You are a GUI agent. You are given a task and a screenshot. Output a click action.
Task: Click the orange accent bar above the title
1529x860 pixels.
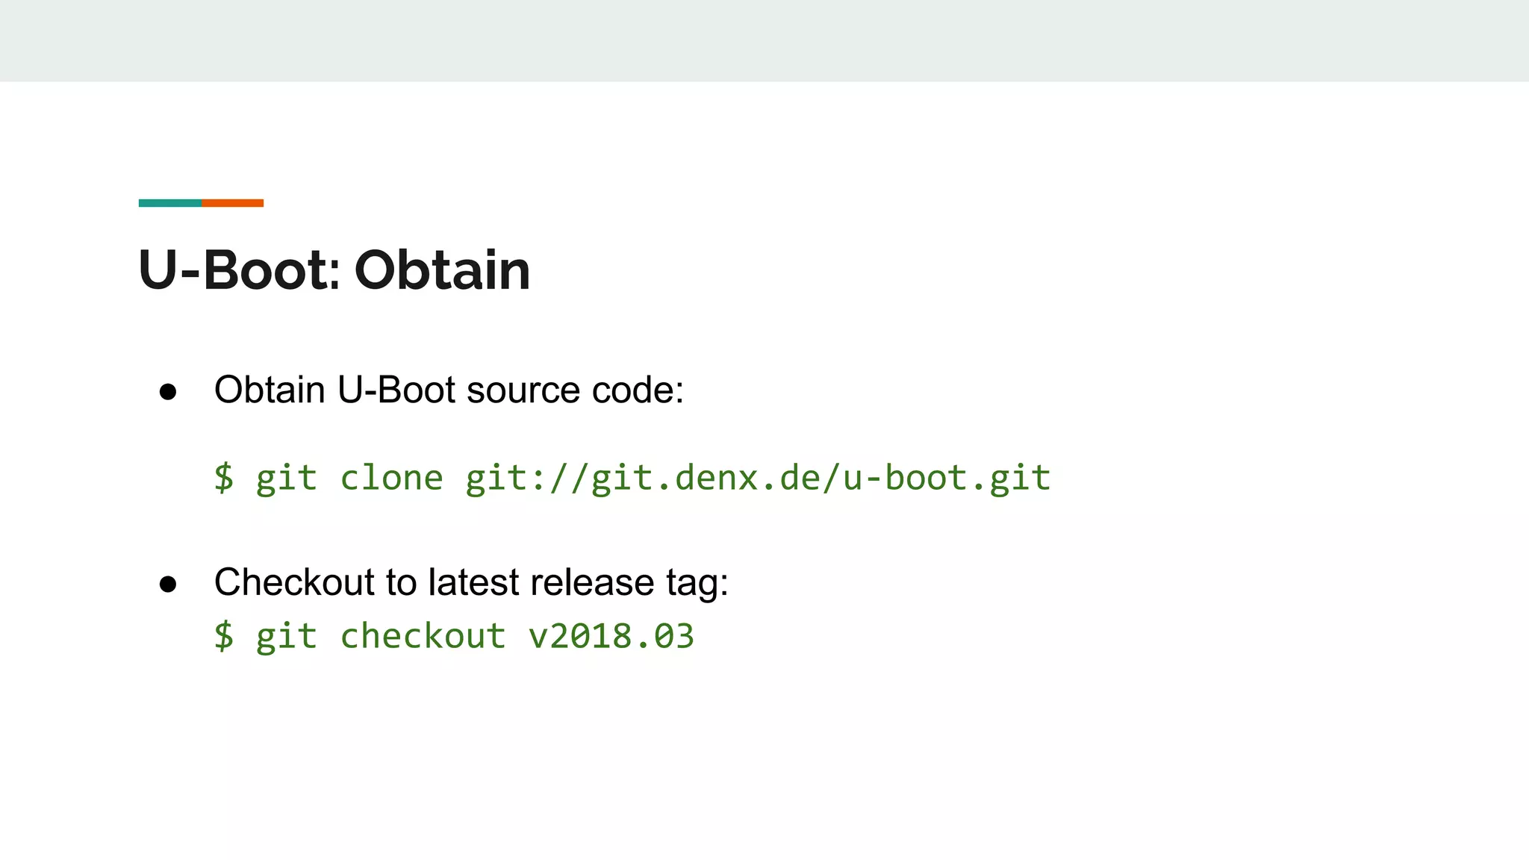click(x=233, y=203)
